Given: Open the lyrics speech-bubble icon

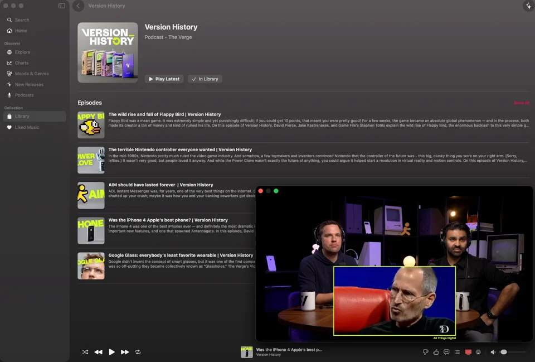Looking at the screenshot, I should point(446,352).
